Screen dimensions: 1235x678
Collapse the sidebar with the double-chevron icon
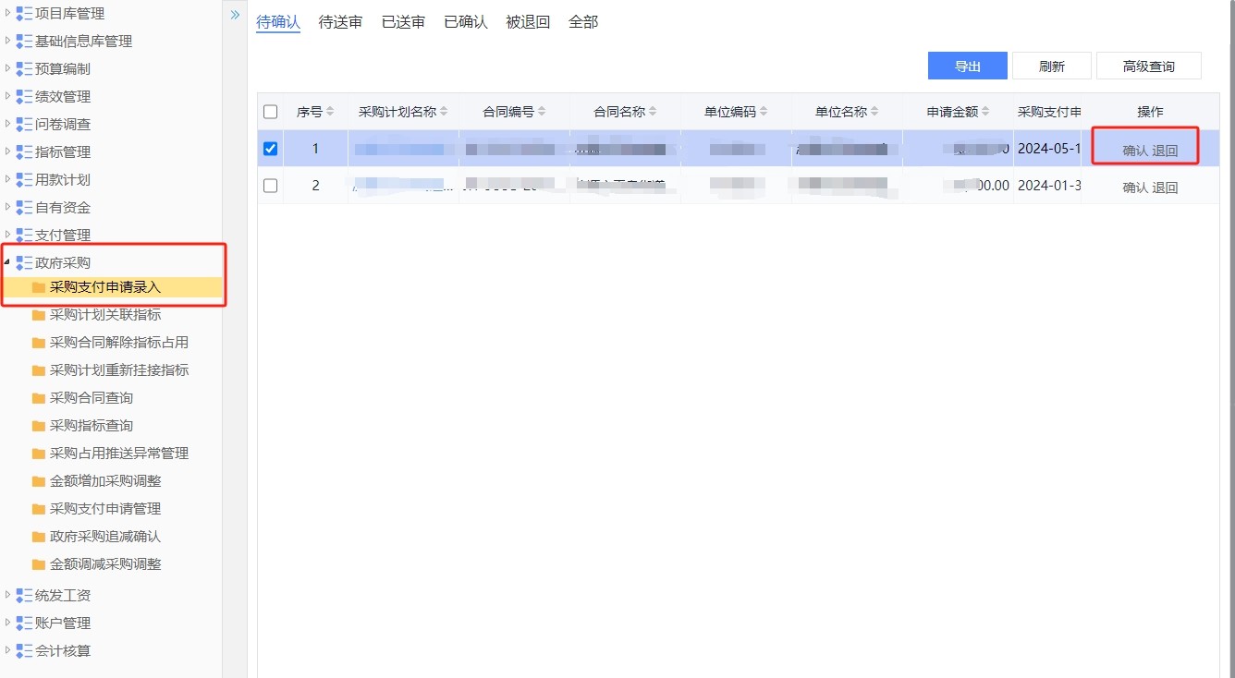click(235, 15)
